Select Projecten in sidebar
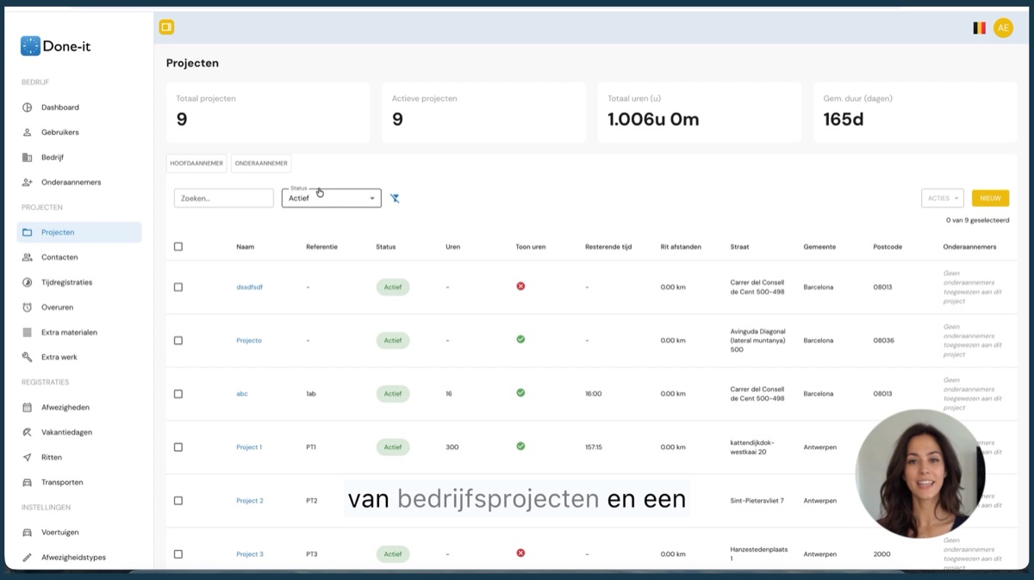 pyautogui.click(x=79, y=232)
